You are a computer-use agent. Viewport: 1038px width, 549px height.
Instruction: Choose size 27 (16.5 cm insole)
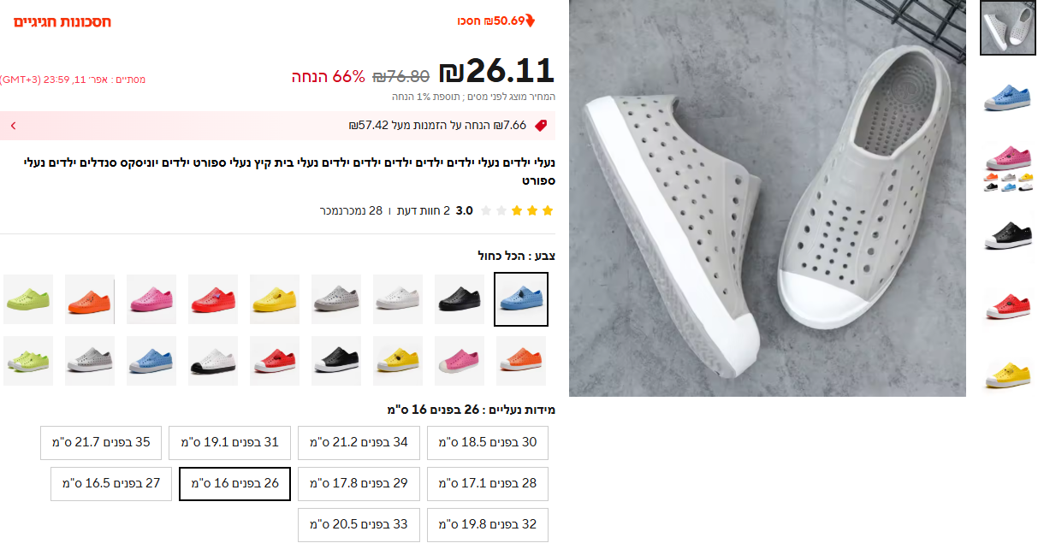(x=111, y=483)
